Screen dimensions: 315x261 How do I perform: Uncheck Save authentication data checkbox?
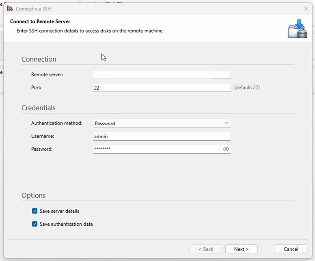click(35, 224)
